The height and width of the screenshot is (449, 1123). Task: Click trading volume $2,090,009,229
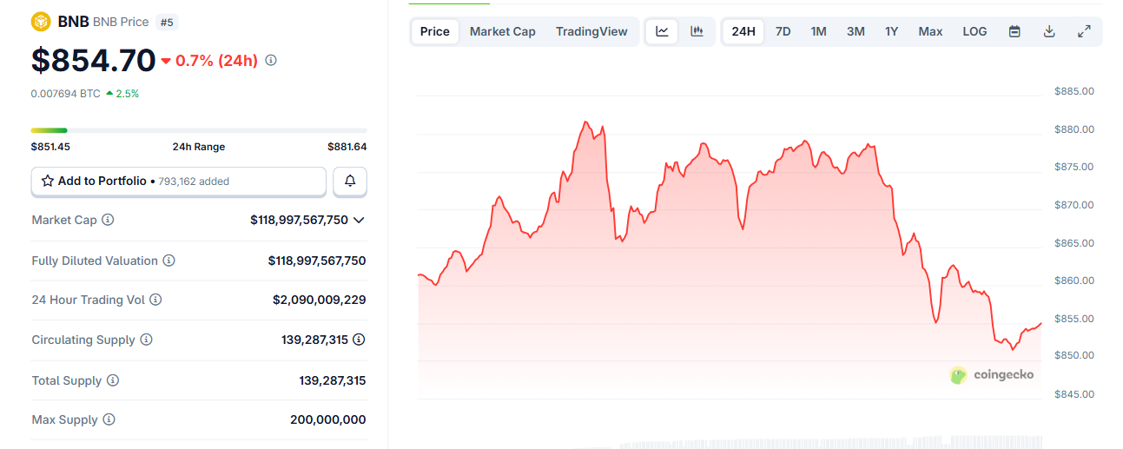click(319, 300)
